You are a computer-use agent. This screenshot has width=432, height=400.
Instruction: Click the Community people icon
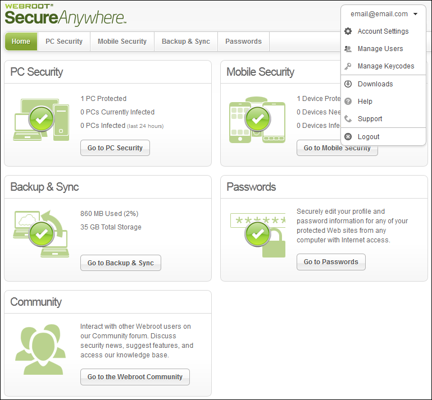40,350
